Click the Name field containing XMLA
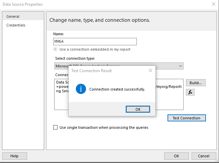Viewport: 219px width, 163px height. 95,41
